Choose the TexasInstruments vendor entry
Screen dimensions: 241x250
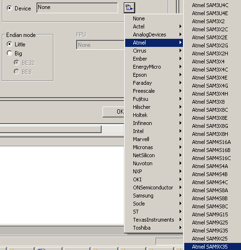pyautogui.click(x=154, y=220)
